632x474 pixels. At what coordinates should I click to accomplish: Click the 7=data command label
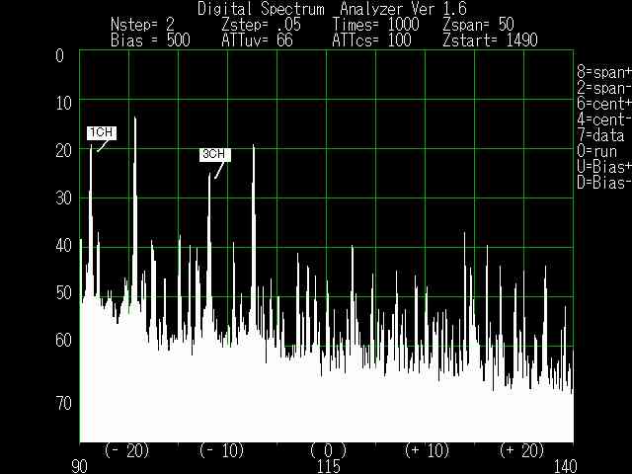(600, 135)
